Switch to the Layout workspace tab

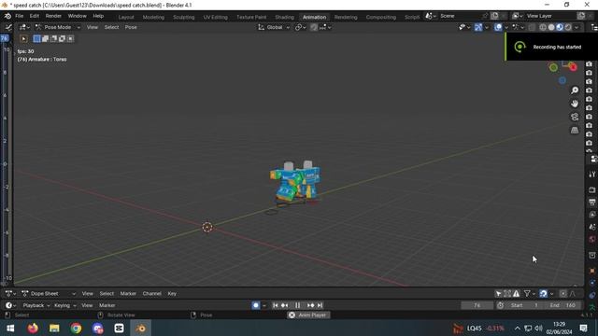[126, 17]
